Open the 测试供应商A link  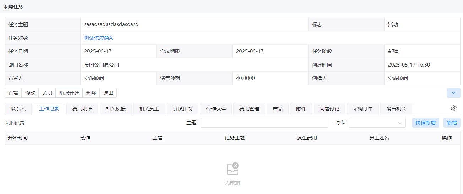point(98,38)
